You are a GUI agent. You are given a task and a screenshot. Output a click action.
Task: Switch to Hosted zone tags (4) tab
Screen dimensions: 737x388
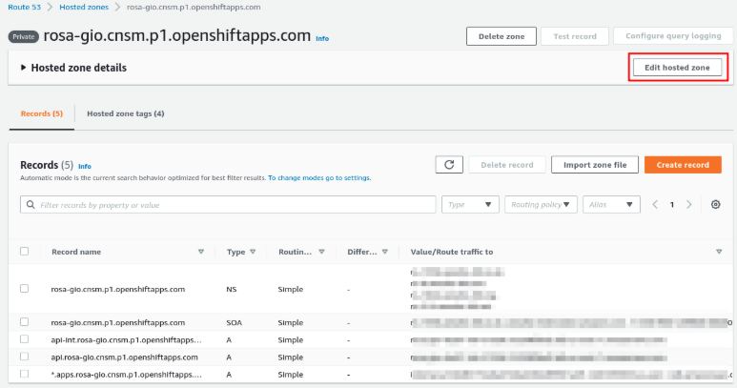[x=126, y=113]
